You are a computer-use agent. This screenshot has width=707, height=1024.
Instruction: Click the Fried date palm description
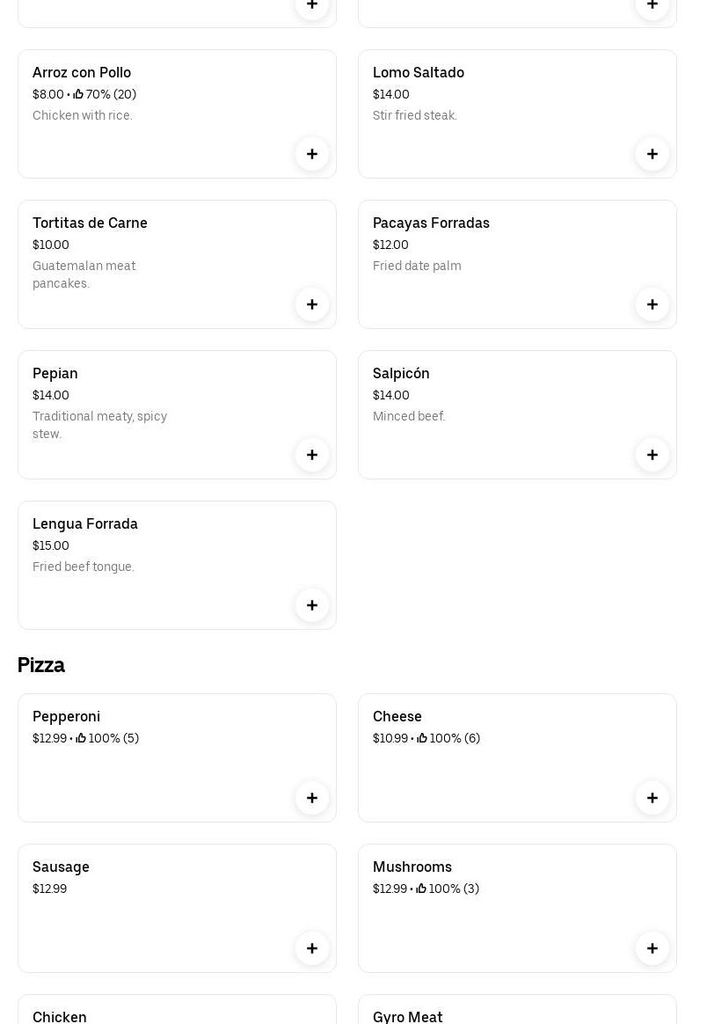click(x=417, y=267)
